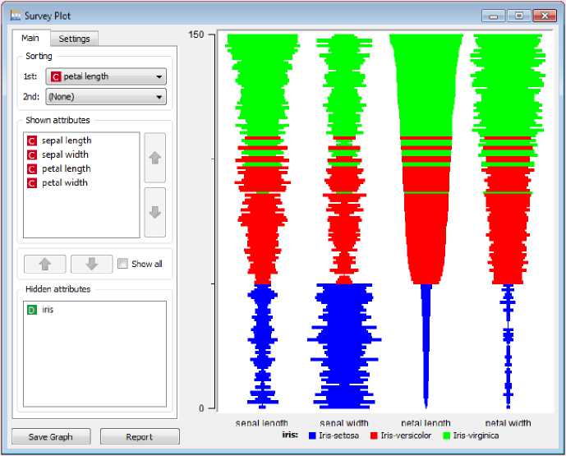Click the down arrow beside shown attributes
Screen dimensions: 566x456
[154, 212]
